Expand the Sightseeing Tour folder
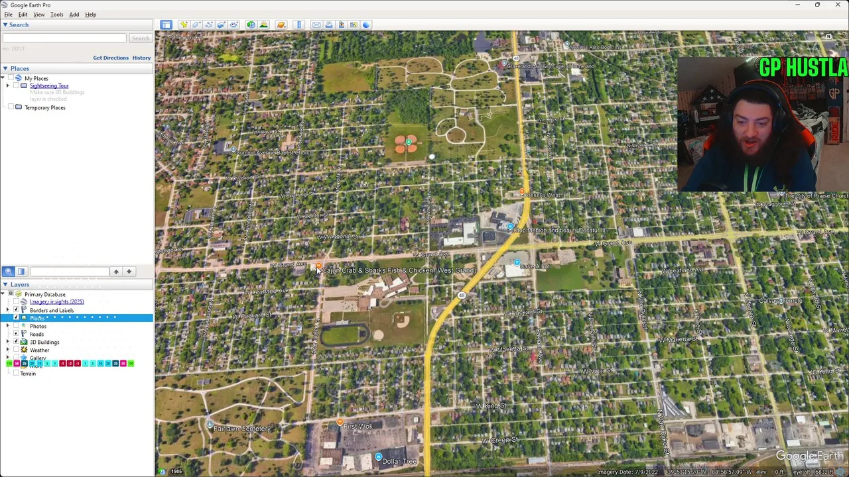The height and width of the screenshot is (477, 849). 8,85
